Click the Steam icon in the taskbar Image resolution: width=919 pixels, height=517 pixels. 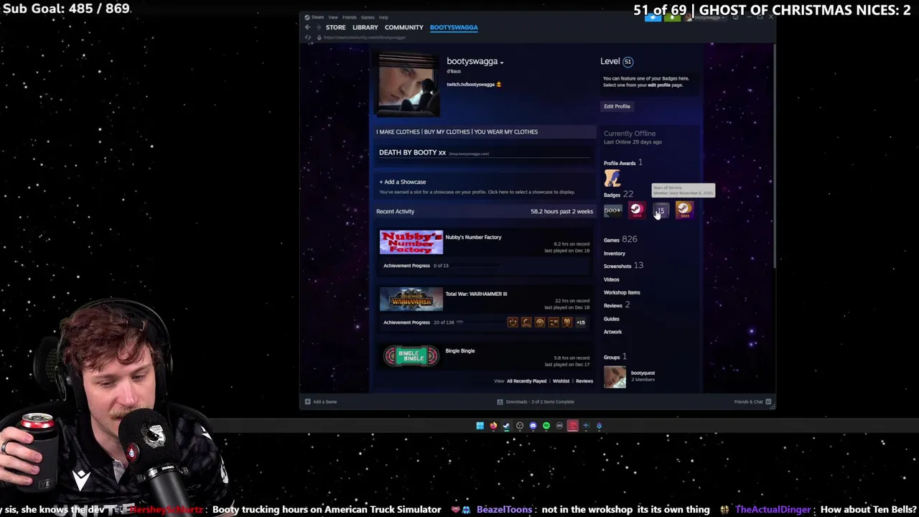506,426
